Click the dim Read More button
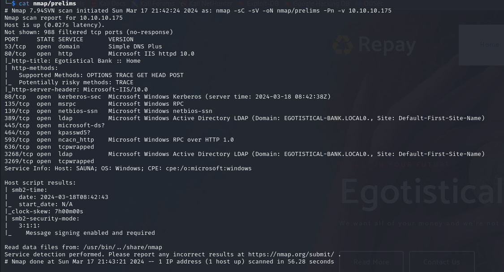This screenshot has width=504, height=272. point(371,262)
